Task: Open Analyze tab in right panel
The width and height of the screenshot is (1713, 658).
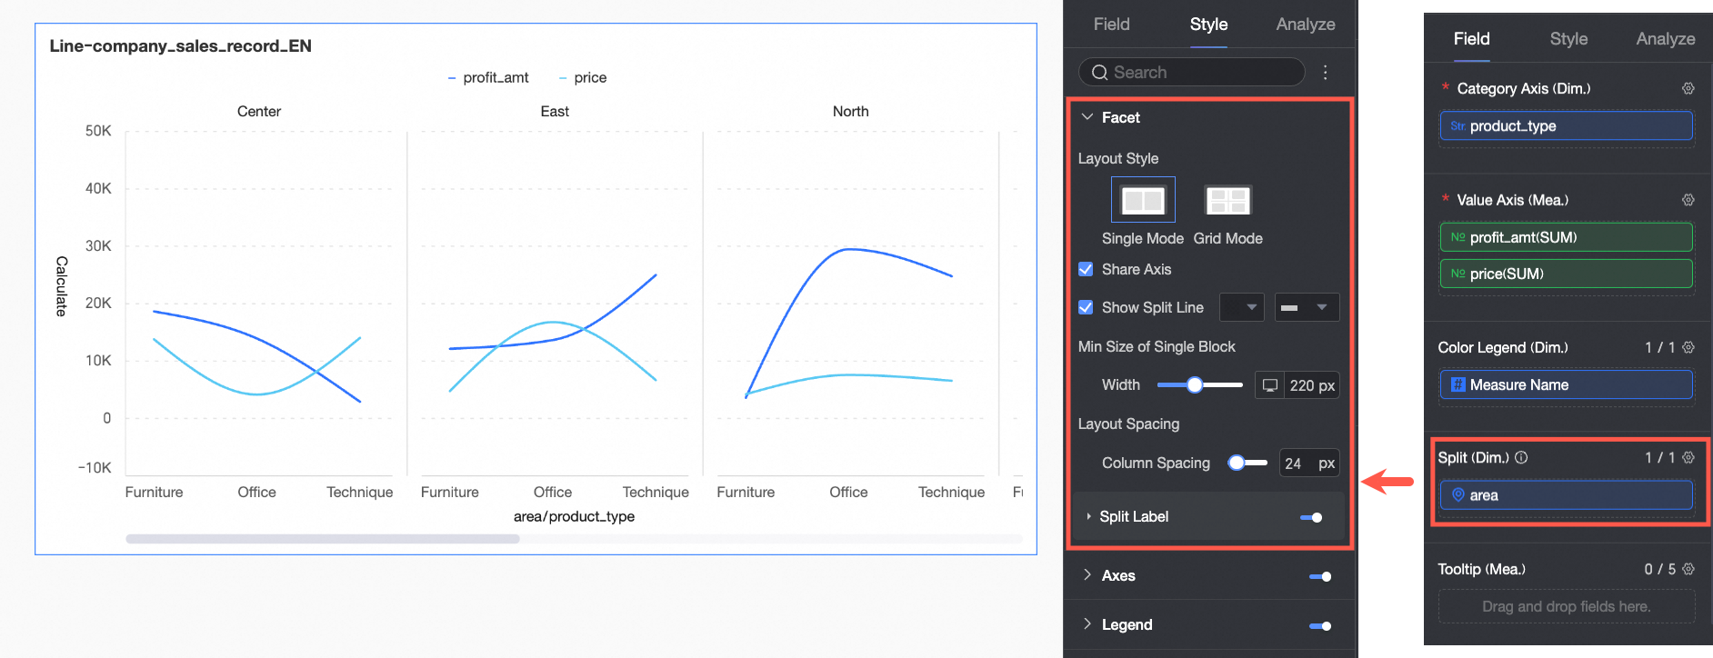Action: [x=1666, y=39]
